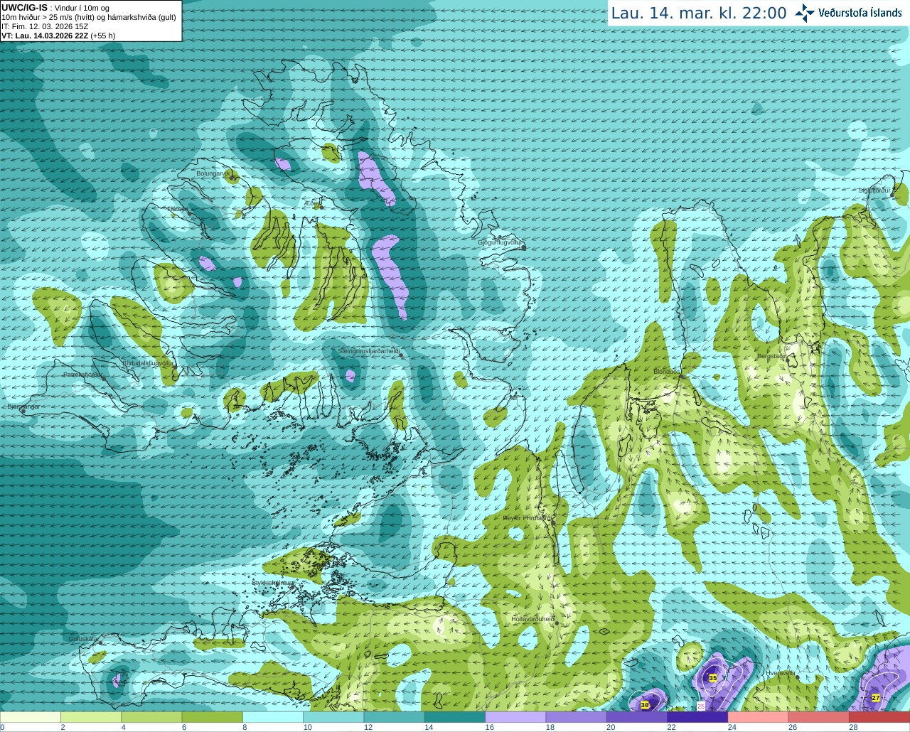Click the Gjögurflugvöllur station label
910x732 pixels.
[500, 242]
